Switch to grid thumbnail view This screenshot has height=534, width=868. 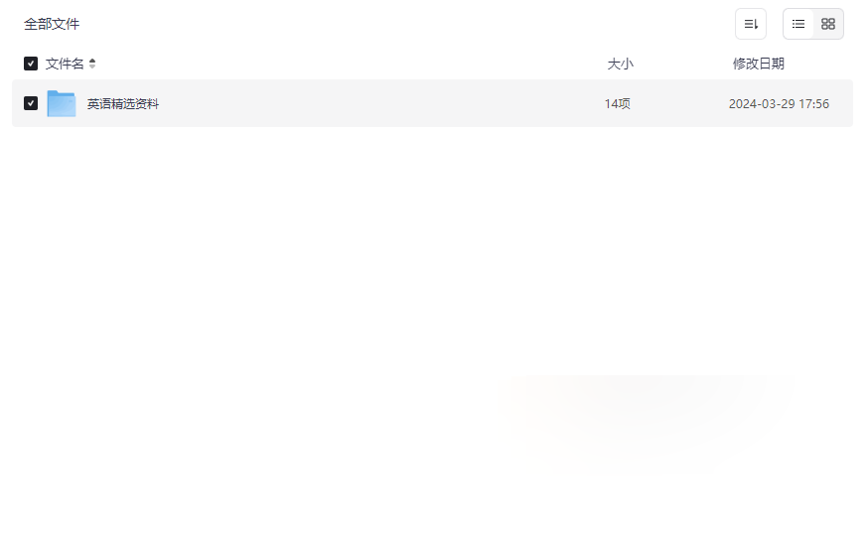pyautogui.click(x=828, y=24)
